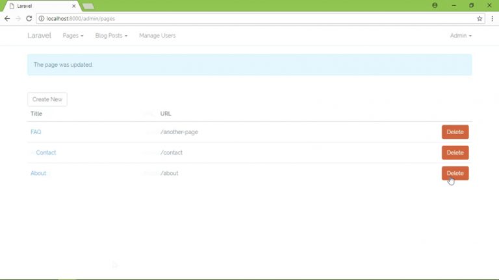Minimize the browser window
Image resolution: width=499 pixels, height=280 pixels.
pos(454,5)
